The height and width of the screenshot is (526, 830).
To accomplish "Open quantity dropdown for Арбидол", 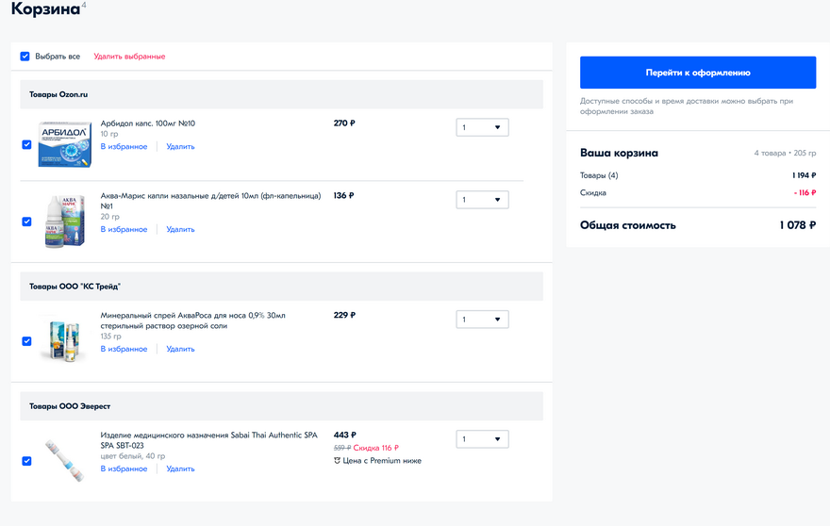I will click(482, 127).
